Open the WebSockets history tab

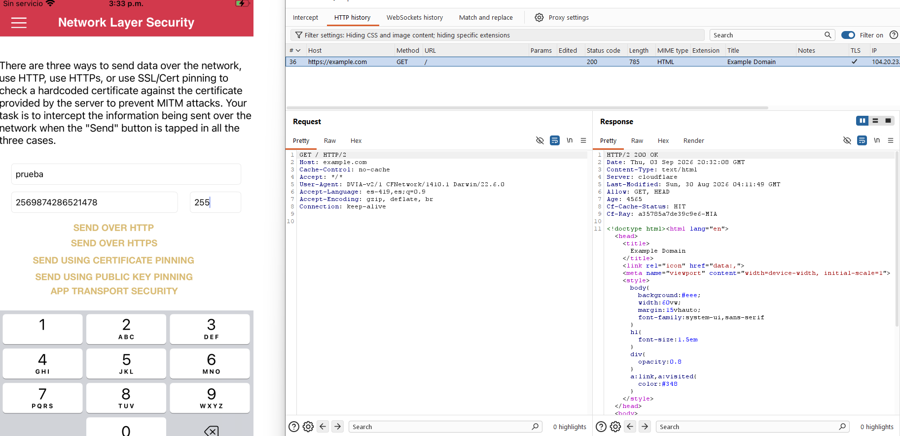pyautogui.click(x=415, y=18)
